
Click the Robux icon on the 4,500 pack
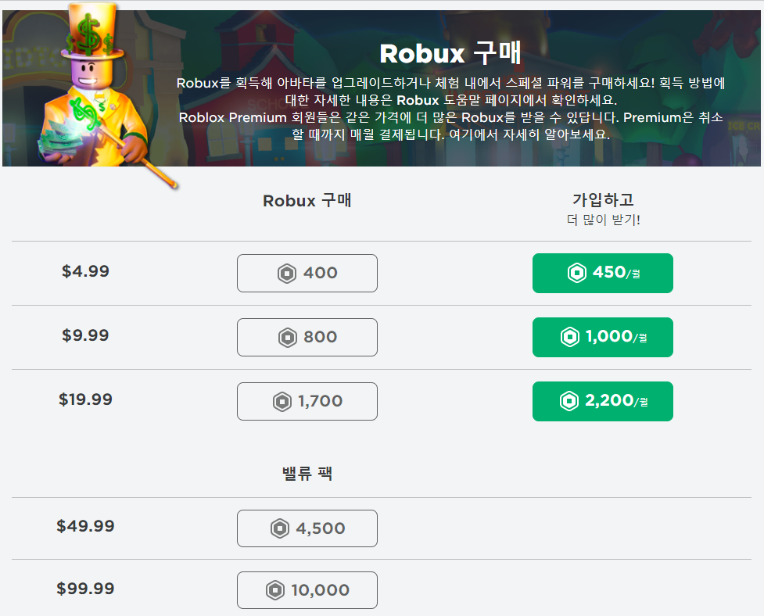coord(279,528)
